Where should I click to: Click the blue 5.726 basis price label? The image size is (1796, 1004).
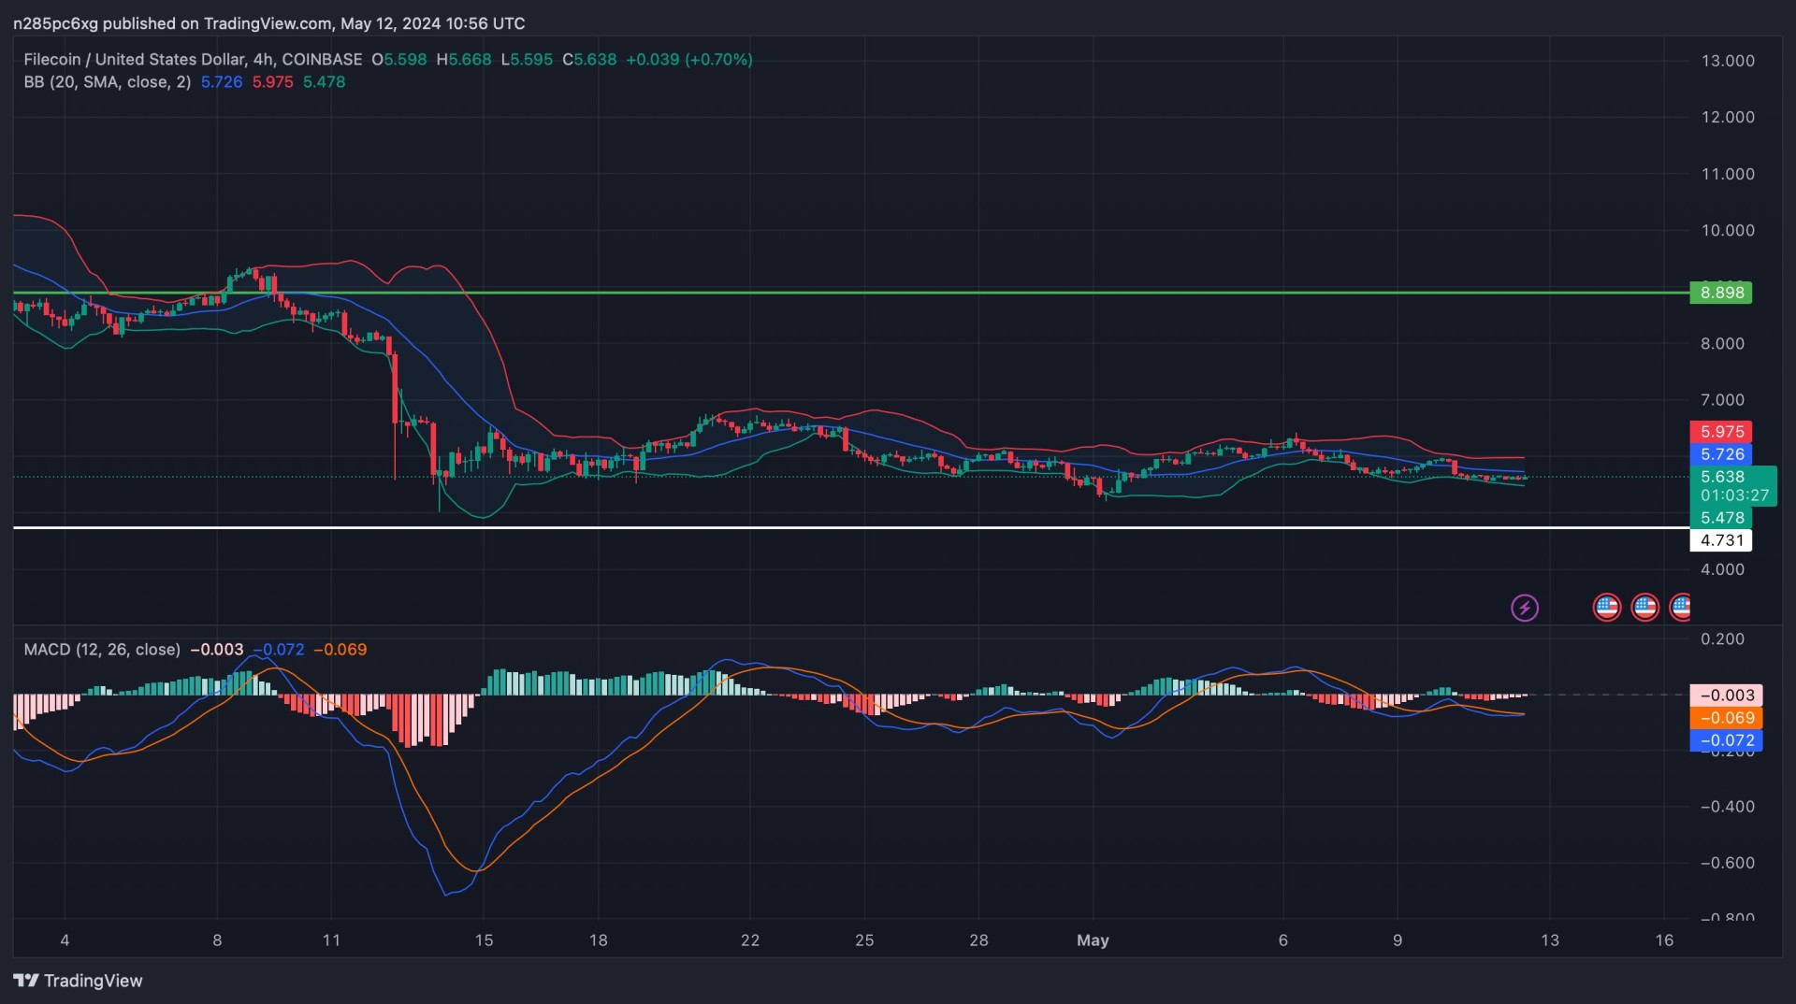tap(1721, 454)
